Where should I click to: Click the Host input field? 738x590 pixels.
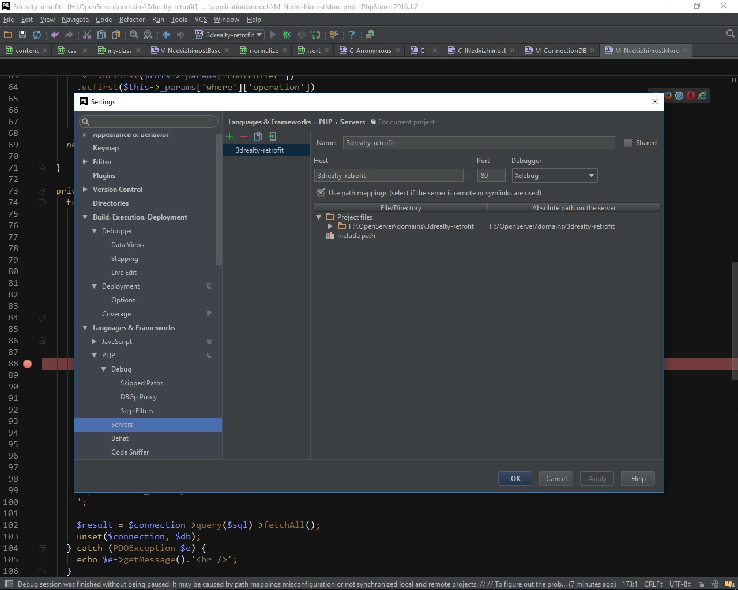[x=388, y=176]
